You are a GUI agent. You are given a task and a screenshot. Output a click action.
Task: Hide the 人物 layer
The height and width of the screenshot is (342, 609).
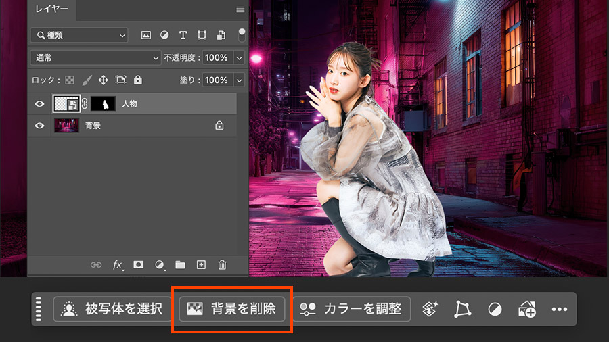[x=39, y=104]
